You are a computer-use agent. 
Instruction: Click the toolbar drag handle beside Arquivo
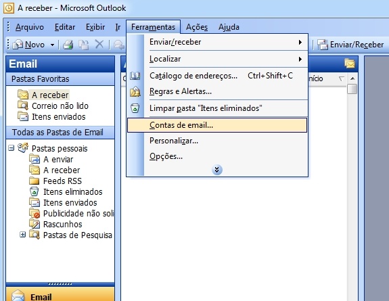pyautogui.click(x=8, y=27)
